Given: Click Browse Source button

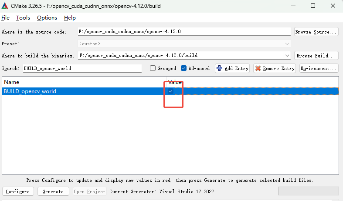Looking at the screenshot, I should pos(316,32).
